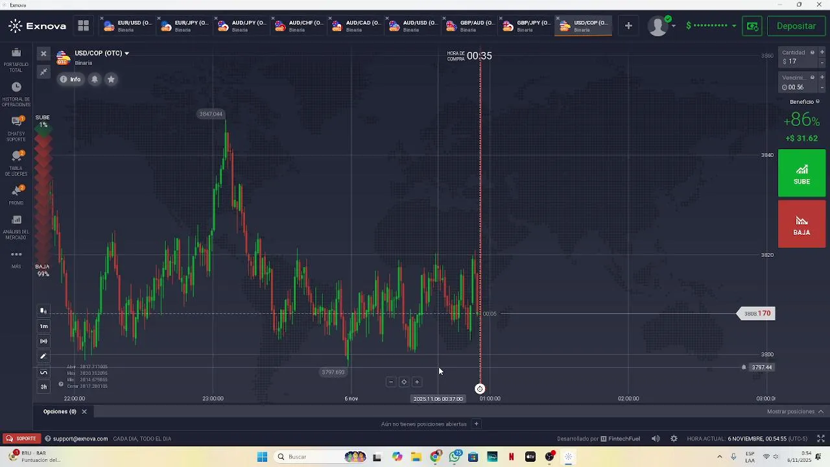Viewport: 830px width, 467px height.
Task: Open settings gear in status bar
Action: pyautogui.click(x=674, y=438)
